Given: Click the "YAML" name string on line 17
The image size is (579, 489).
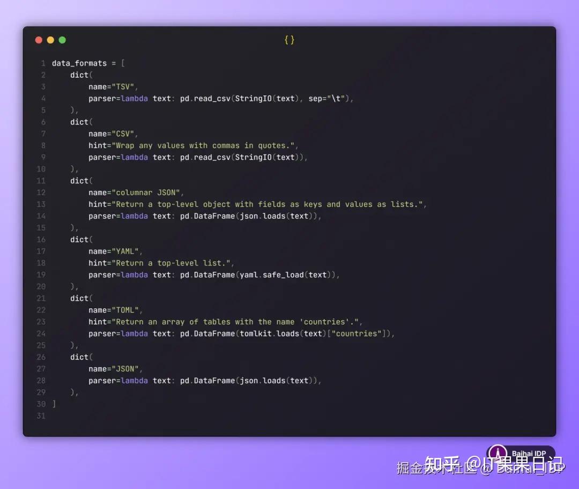Looking at the screenshot, I should [125, 251].
